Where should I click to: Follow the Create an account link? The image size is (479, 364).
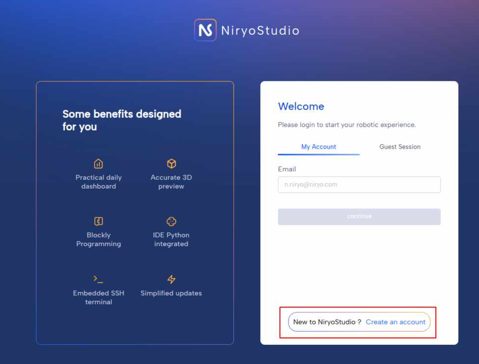pos(395,322)
